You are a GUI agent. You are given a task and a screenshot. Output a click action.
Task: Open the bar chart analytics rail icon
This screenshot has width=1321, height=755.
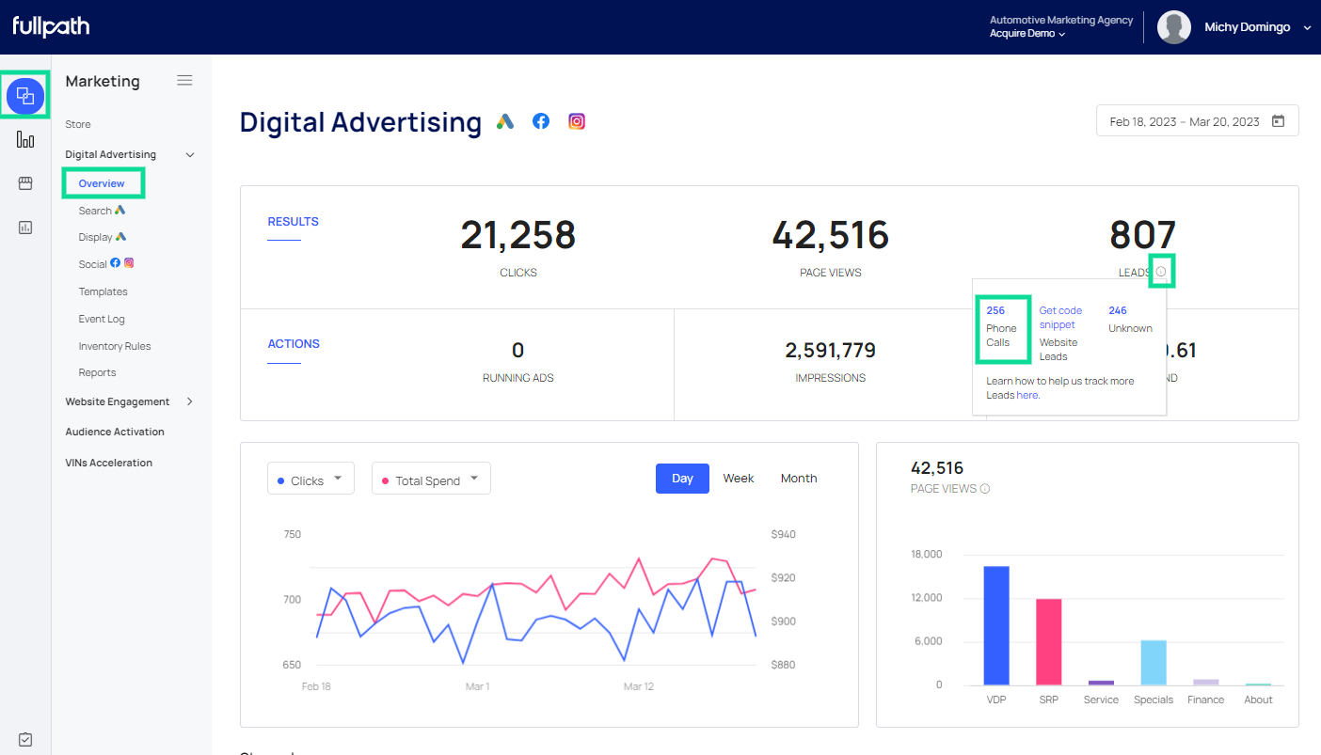(25, 140)
